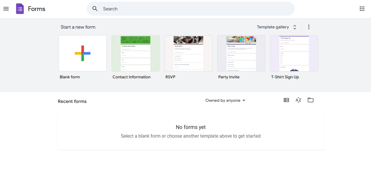This screenshot has height=183, width=371.
Task: Open the template gallery options three-dot menu
Action: 309,27
